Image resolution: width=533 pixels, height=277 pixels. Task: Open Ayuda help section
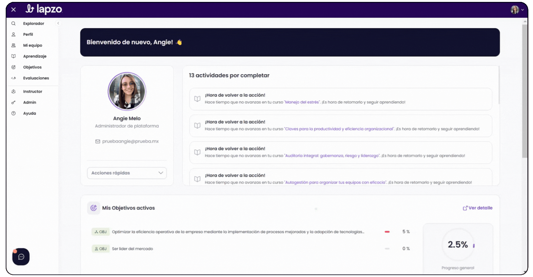tap(29, 113)
